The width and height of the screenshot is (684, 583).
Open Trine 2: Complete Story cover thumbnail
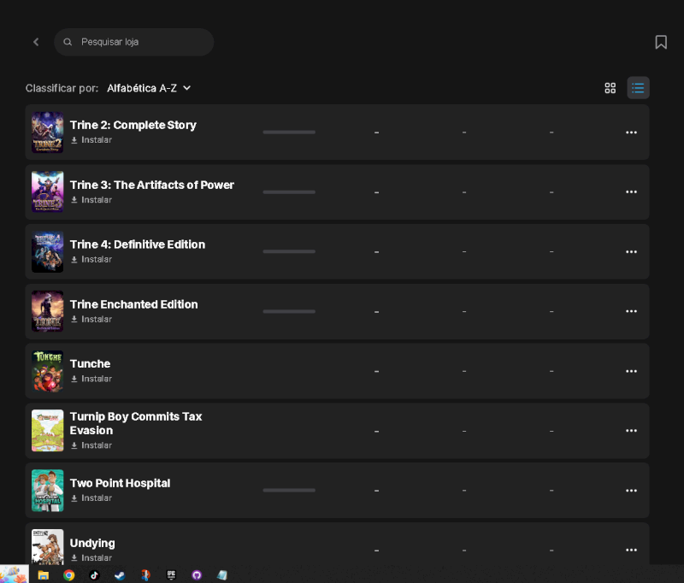pos(48,132)
